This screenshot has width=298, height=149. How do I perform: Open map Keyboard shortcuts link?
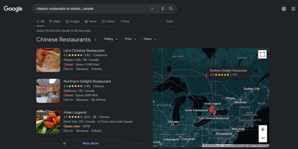[x=212, y=146]
